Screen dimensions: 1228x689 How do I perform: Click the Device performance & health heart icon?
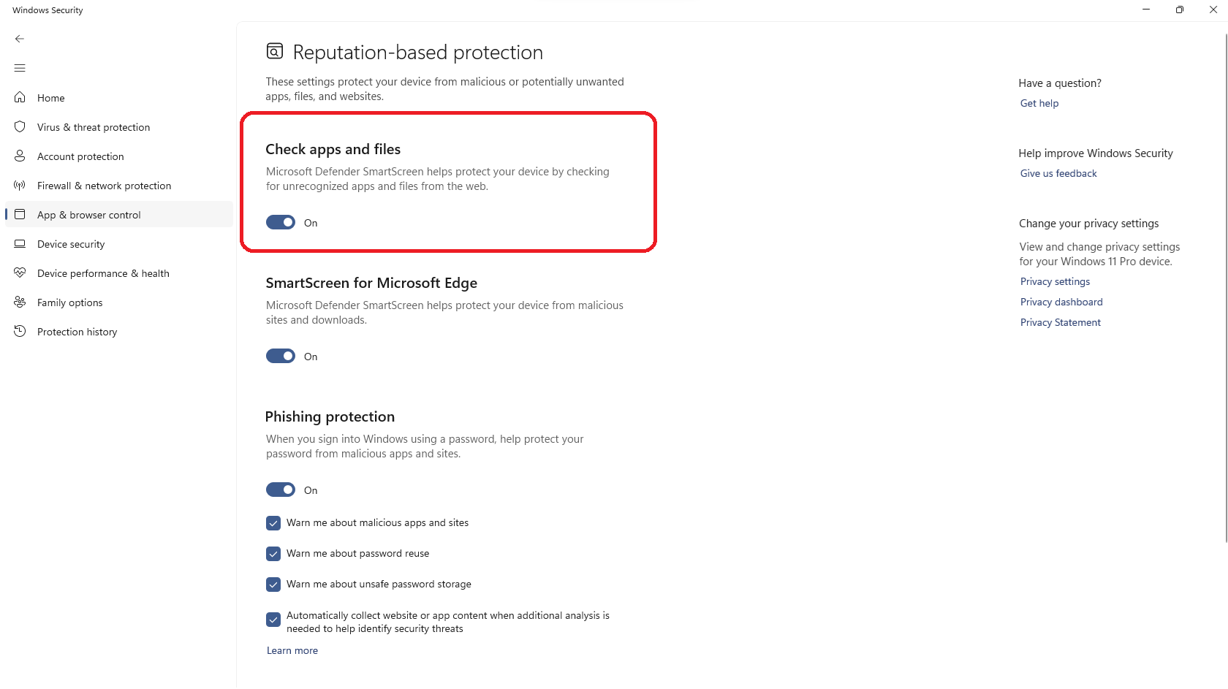pos(20,273)
